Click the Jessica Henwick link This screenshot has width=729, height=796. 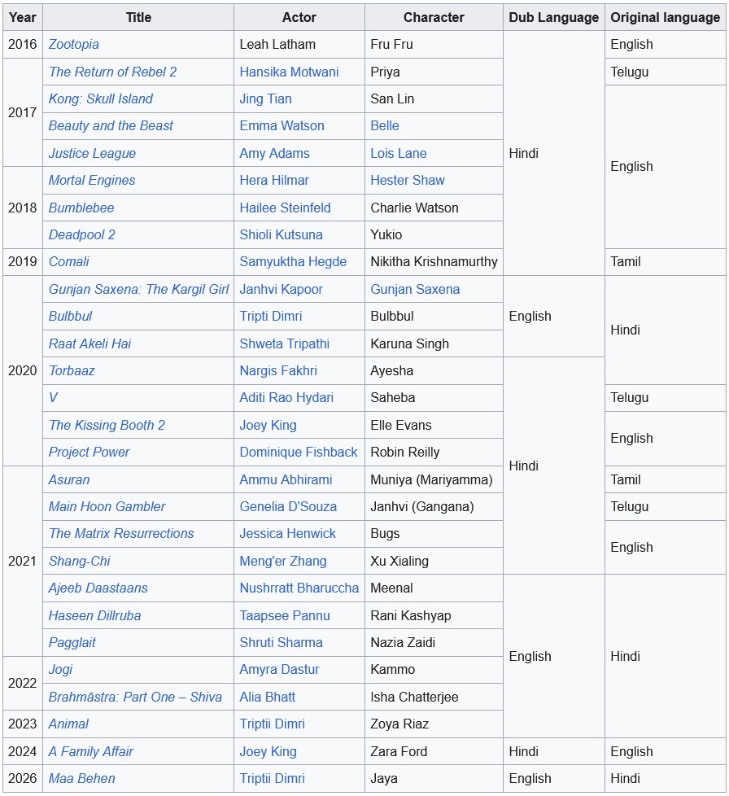(288, 533)
